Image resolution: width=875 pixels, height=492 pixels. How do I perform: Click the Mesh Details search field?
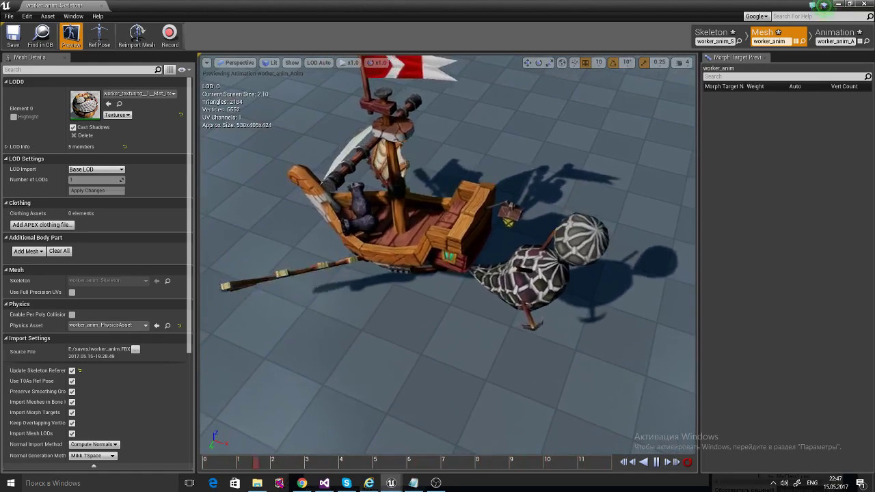point(82,70)
